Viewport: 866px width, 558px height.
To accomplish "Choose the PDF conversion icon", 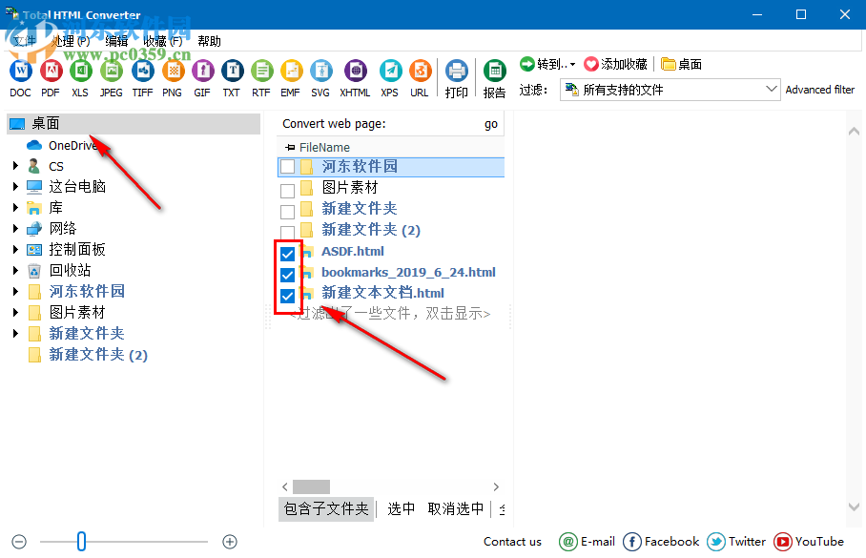I will coord(51,71).
